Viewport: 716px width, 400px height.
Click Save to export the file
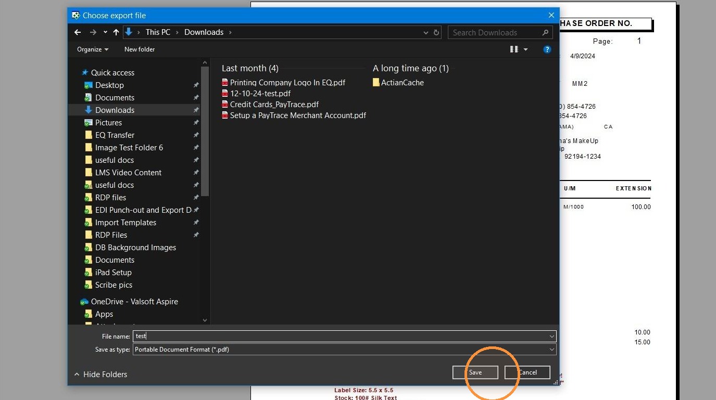click(475, 372)
